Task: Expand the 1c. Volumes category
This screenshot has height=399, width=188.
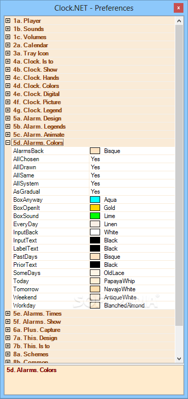Action: click(8, 37)
